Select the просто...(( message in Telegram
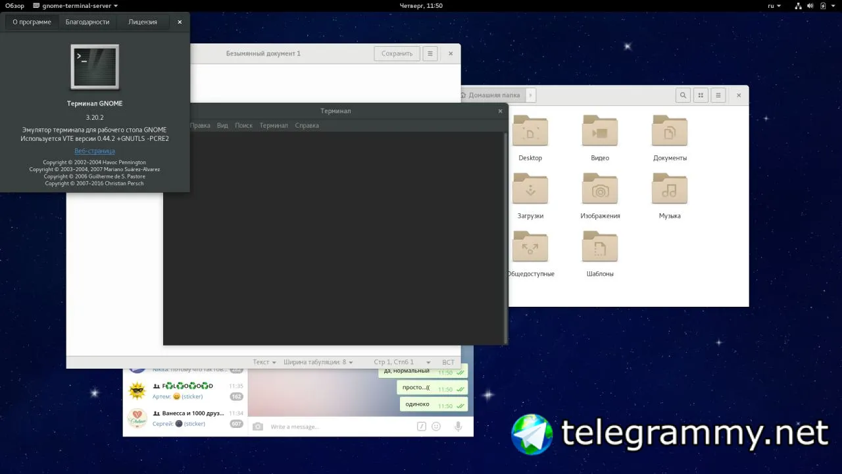842x474 pixels. tap(432, 388)
